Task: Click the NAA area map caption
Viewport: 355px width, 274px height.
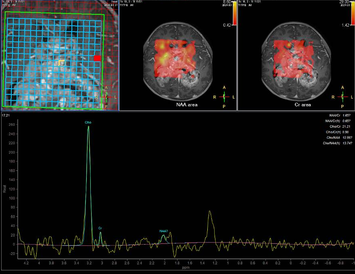Action: [x=187, y=105]
